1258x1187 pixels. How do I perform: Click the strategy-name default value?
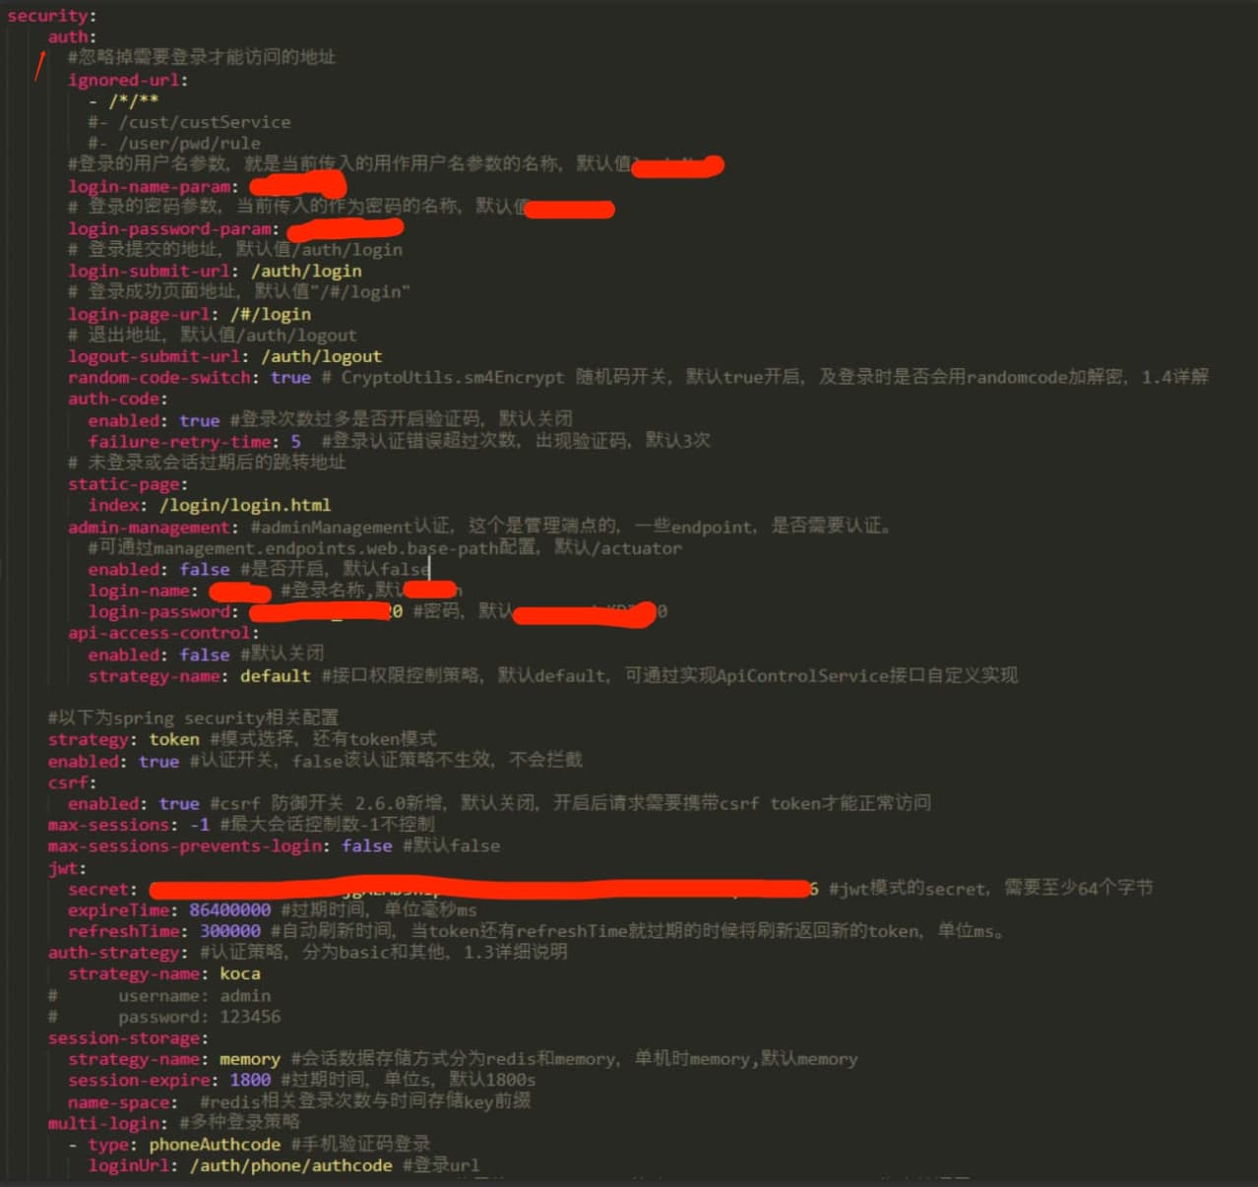(x=276, y=676)
